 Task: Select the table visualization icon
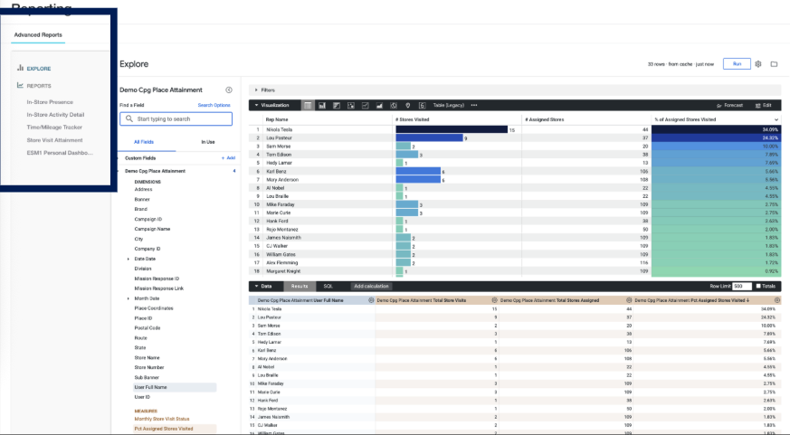308,105
